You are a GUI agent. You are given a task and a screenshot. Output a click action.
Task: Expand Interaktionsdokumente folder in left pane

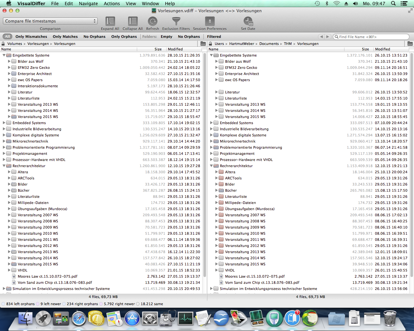[9, 86]
